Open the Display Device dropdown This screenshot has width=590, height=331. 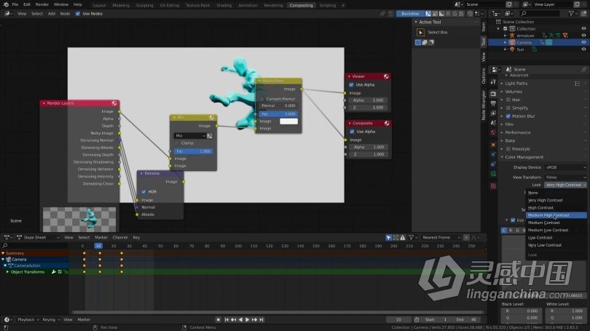(565, 167)
